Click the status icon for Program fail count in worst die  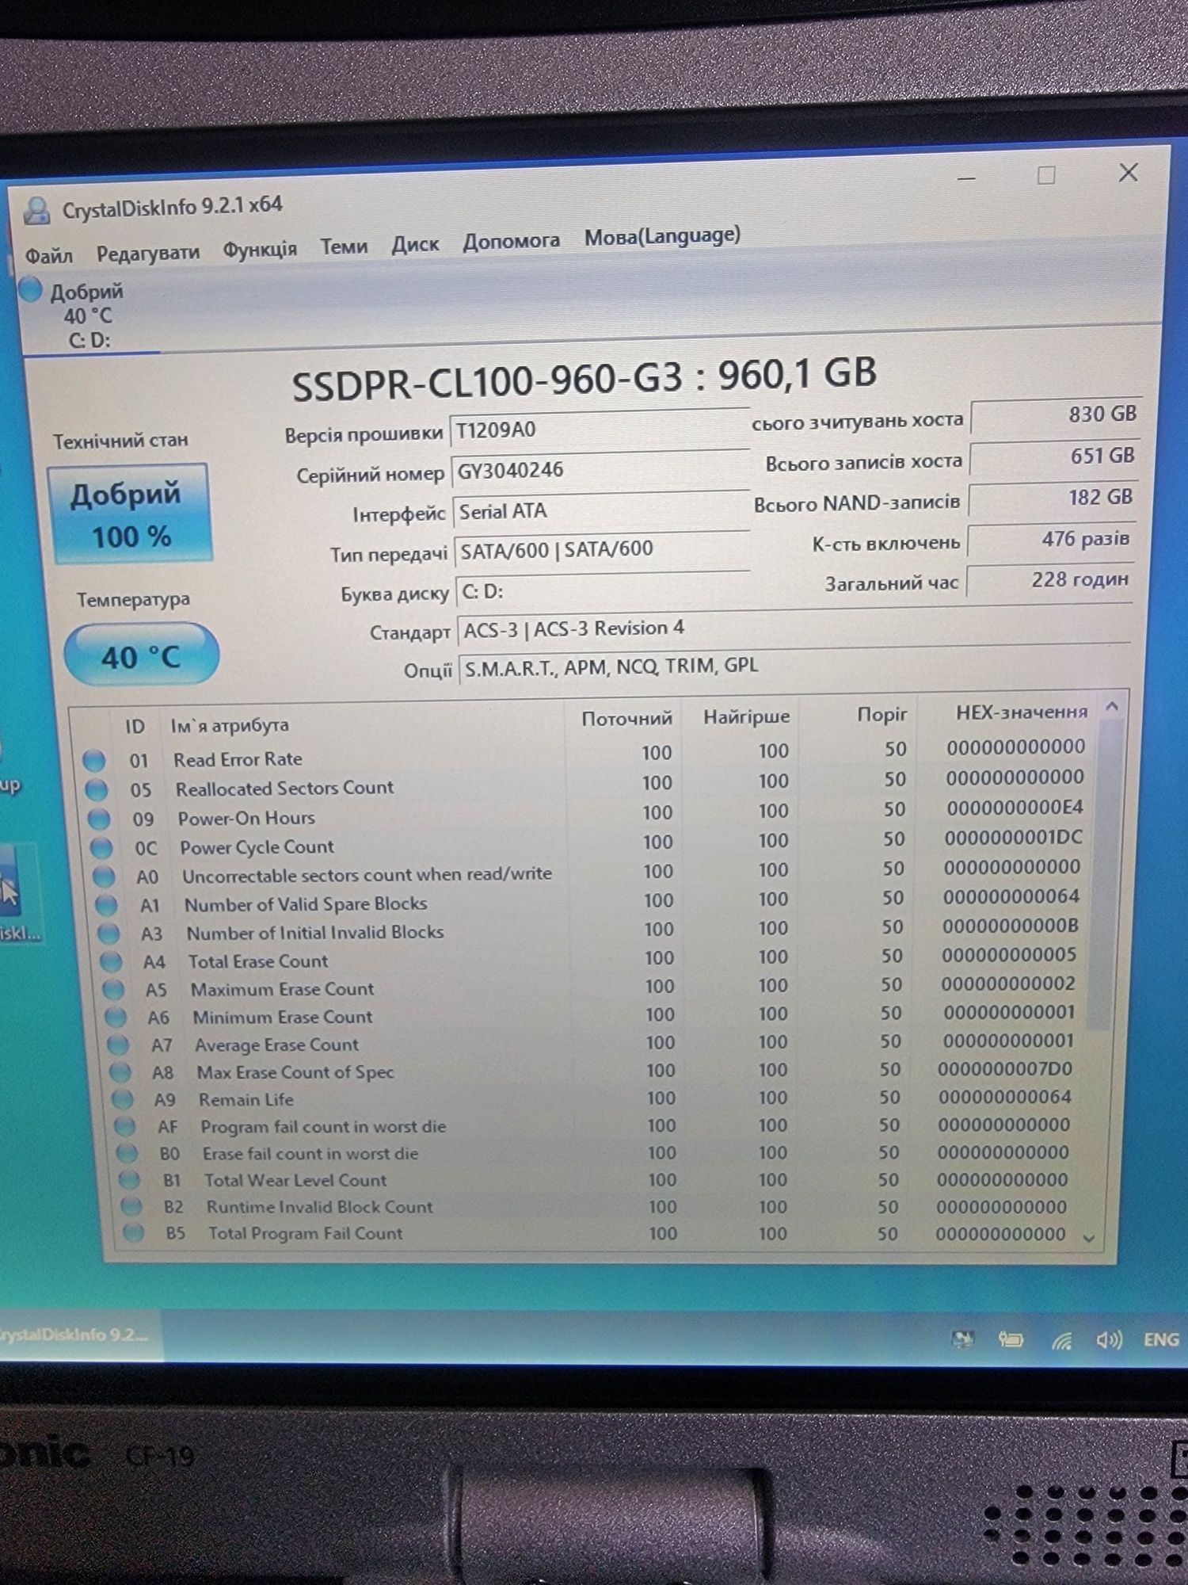point(125,1127)
